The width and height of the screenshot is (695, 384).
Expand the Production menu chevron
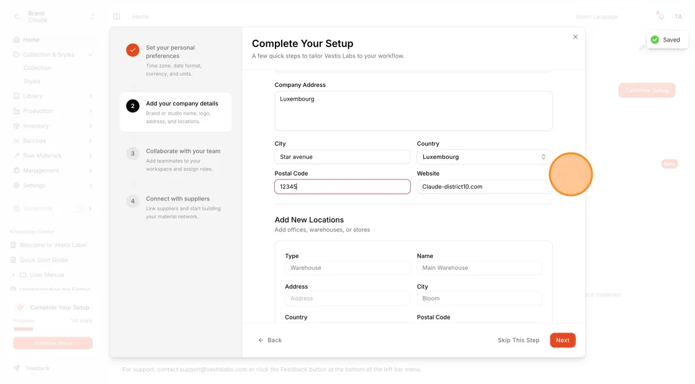(x=91, y=111)
